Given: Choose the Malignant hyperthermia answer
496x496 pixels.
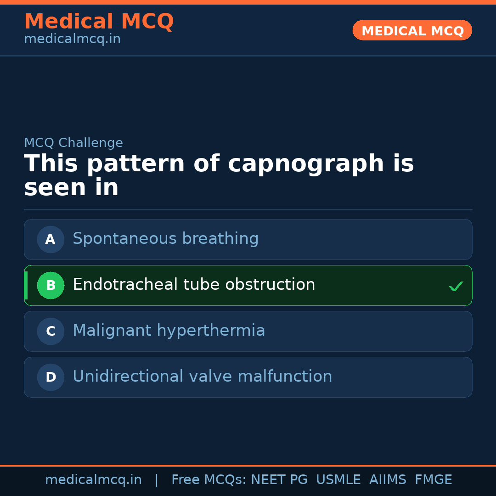Looking at the screenshot, I should pyautogui.click(x=169, y=331).
